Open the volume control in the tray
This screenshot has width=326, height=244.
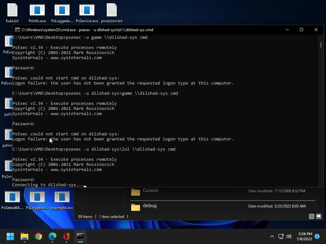[289, 236]
